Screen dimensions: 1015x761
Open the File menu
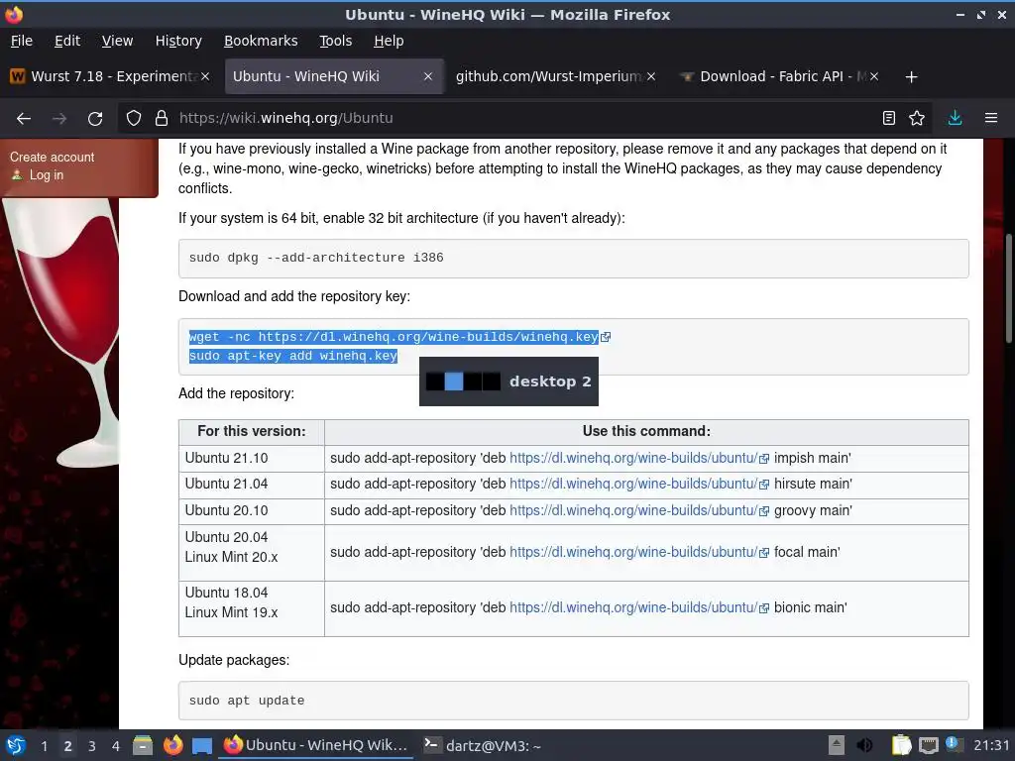pos(22,41)
